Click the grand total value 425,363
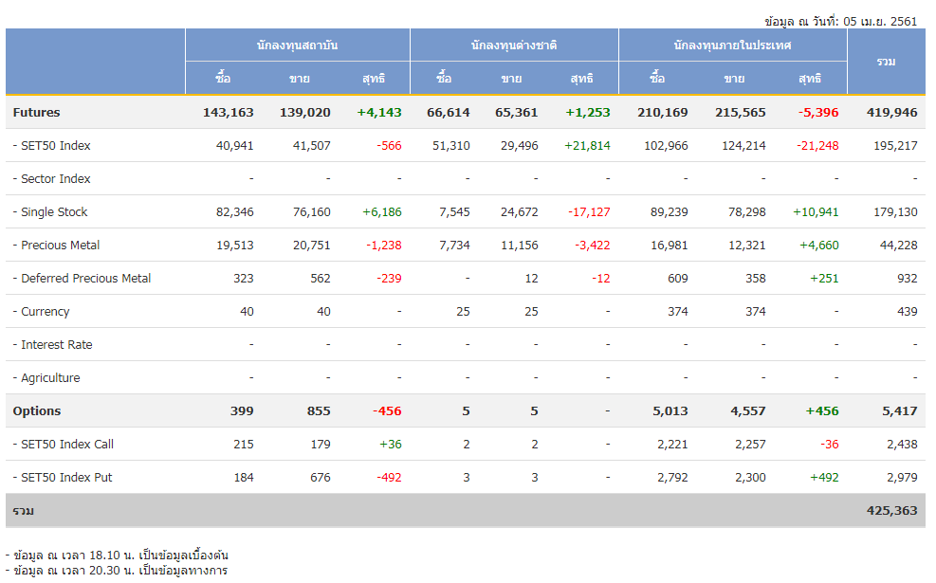The width and height of the screenshot is (936, 583). coord(891,511)
